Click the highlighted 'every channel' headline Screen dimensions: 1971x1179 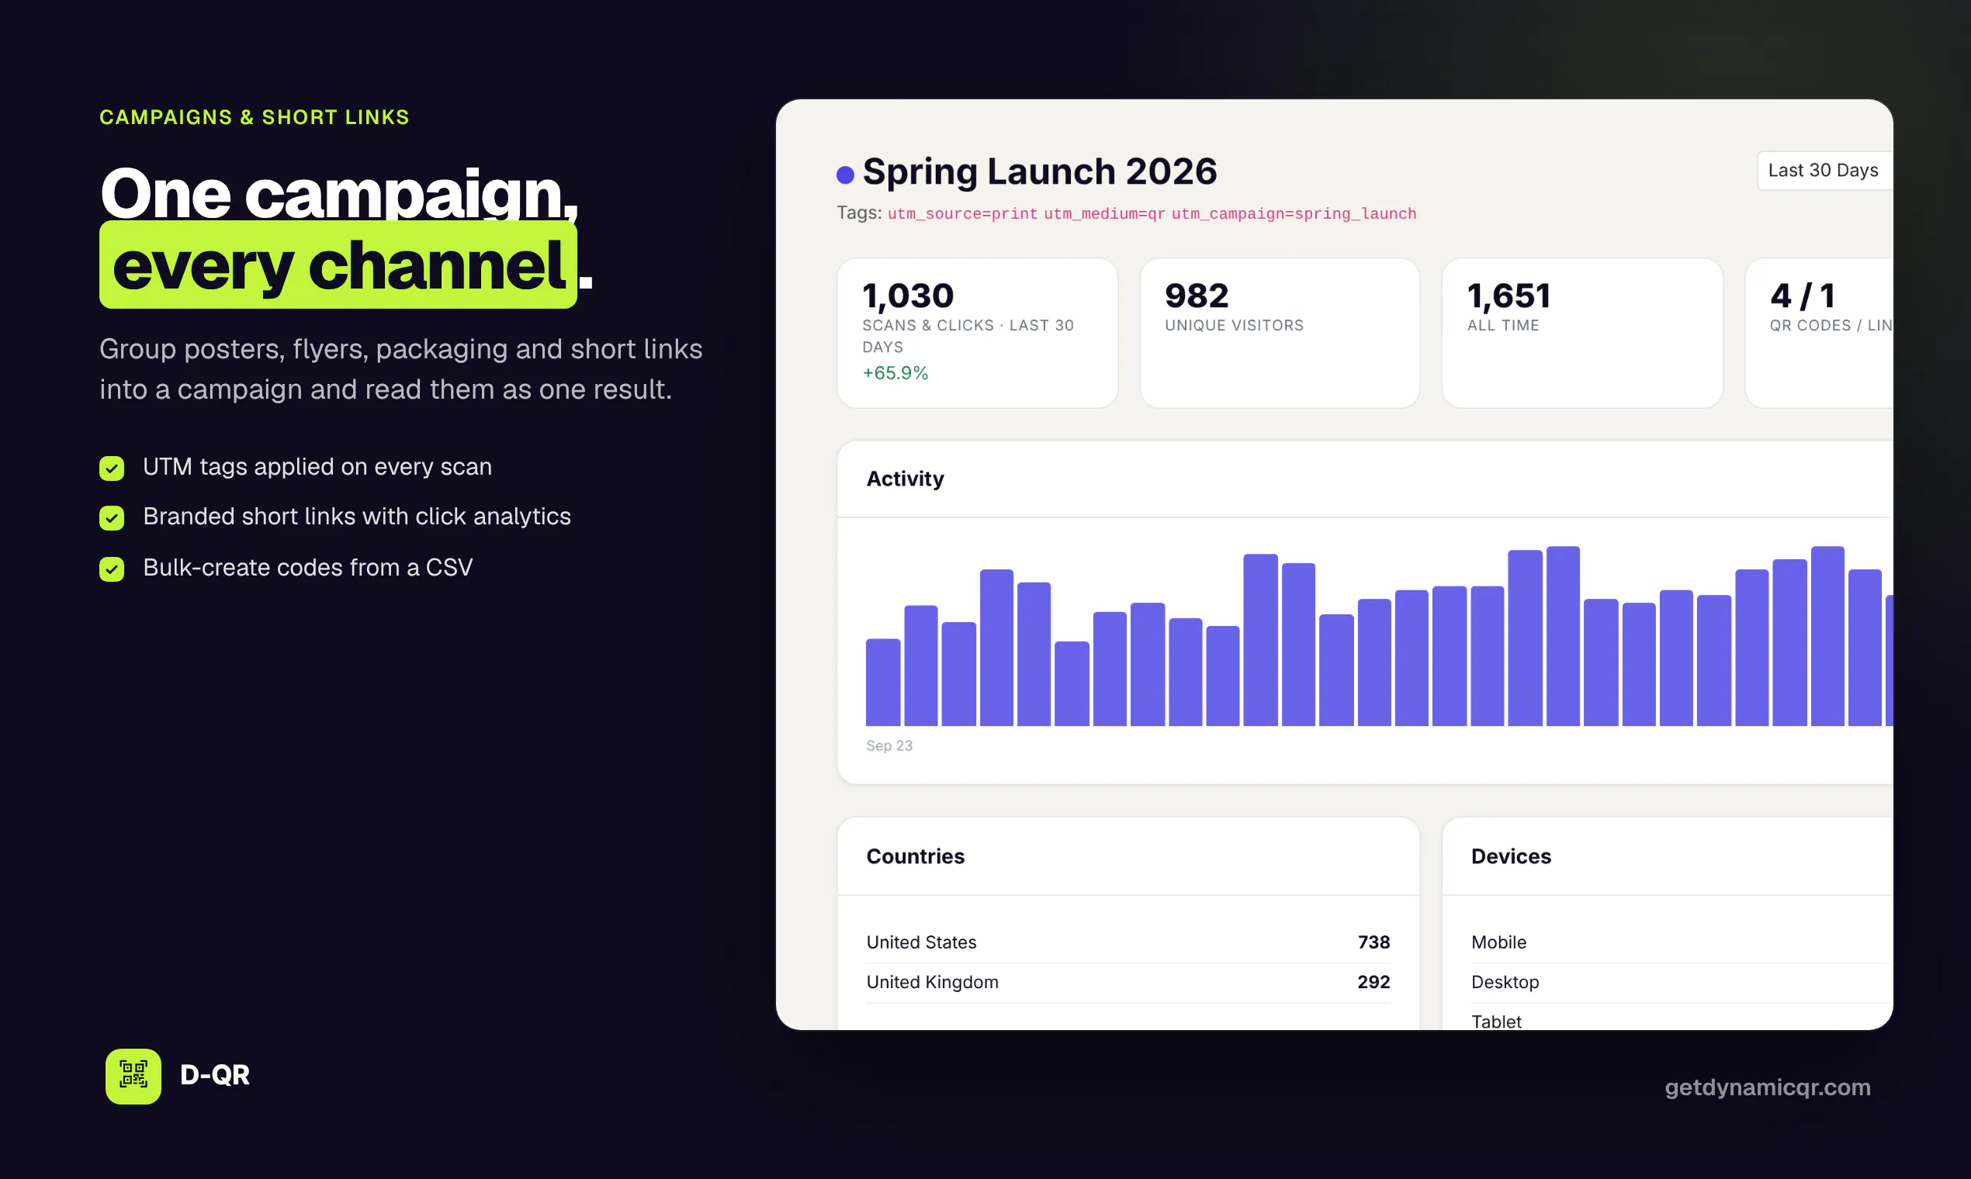338,265
